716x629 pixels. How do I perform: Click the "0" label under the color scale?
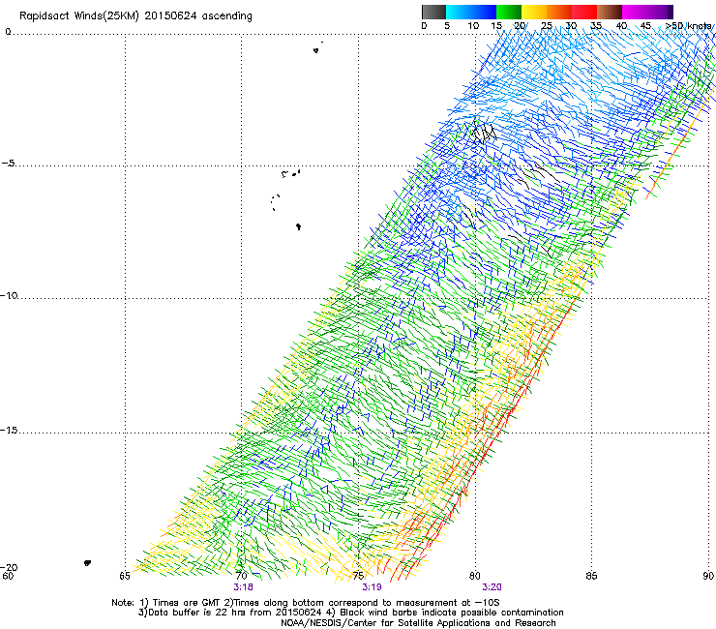[x=424, y=26]
